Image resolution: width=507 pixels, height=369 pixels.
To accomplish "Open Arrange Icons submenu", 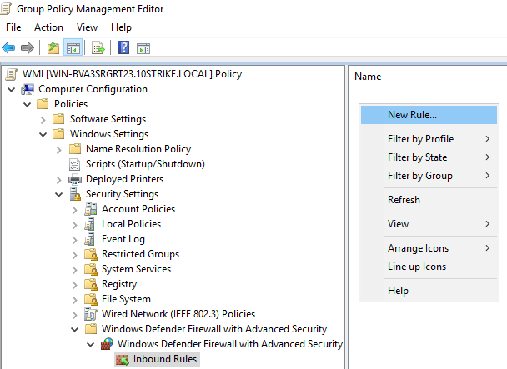I will 429,248.
